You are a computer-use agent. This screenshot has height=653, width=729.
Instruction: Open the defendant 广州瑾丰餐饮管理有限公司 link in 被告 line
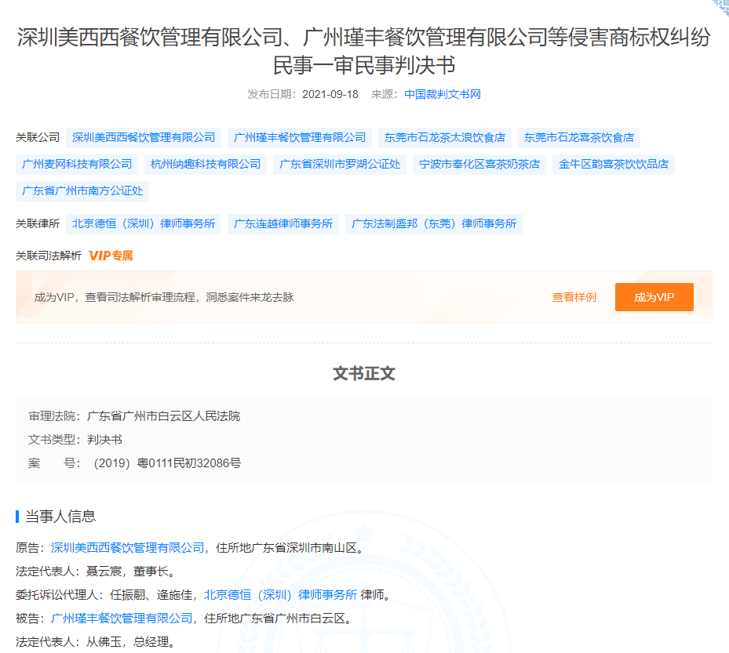pos(122,619)
